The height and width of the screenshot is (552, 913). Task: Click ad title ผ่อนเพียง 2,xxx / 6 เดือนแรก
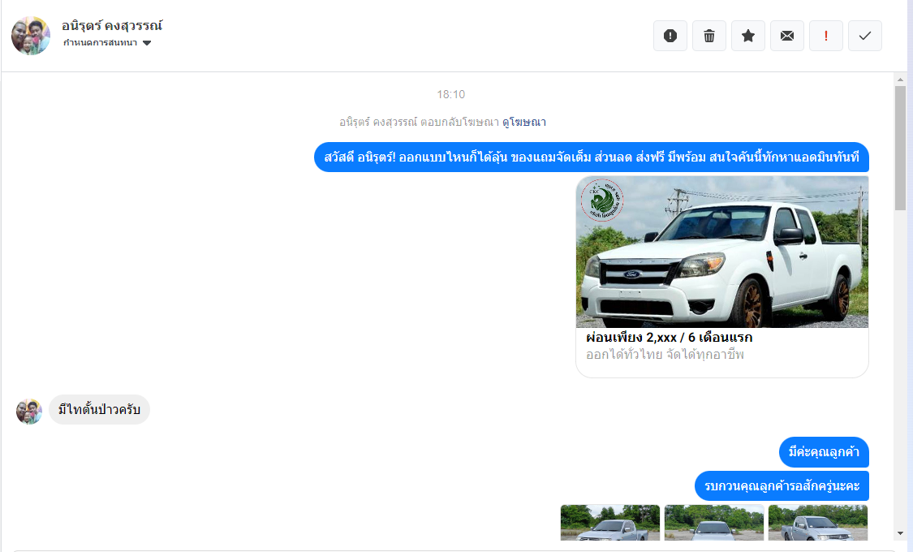669,338
